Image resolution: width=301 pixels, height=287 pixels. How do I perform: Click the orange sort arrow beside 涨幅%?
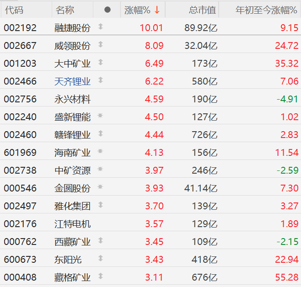click(x=157, y=10)
